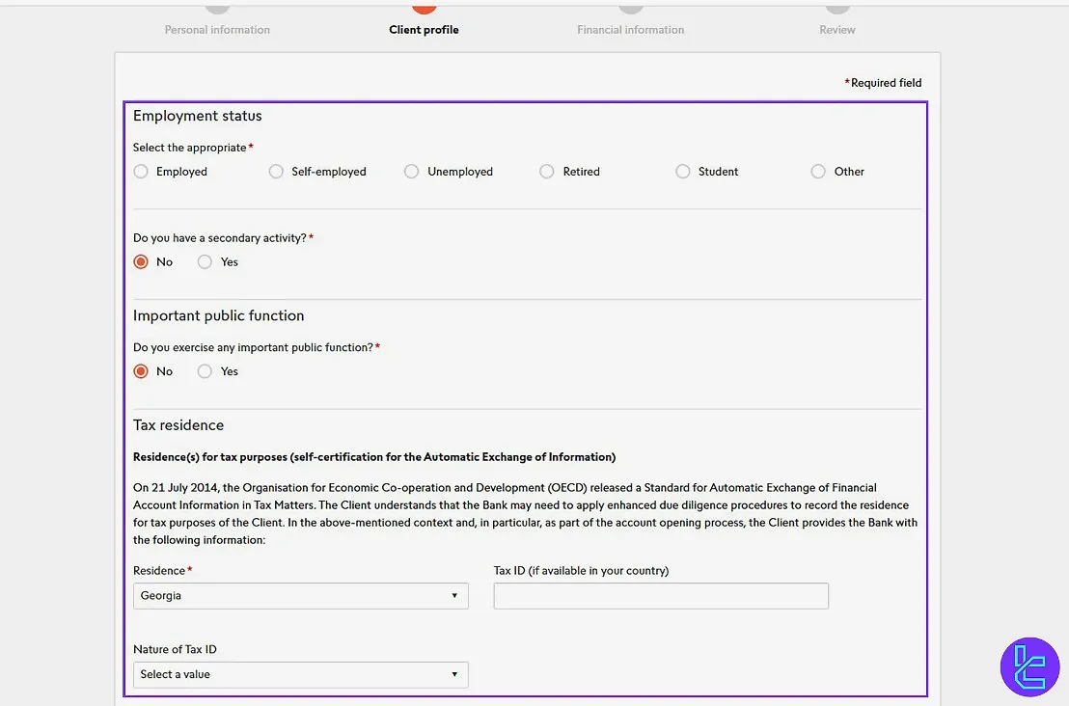Viewport: 1069px width, 706px height.
Task: Select No for secondary activity
Action: coord(141,261)
